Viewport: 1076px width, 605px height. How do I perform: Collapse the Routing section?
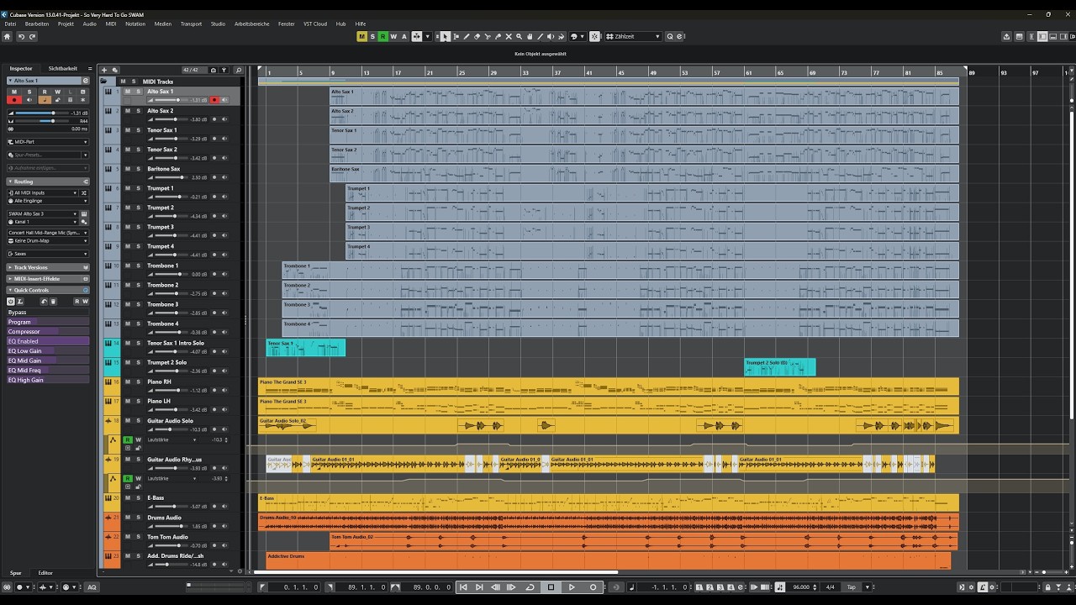pyautogui.click(x=48, y=181)
